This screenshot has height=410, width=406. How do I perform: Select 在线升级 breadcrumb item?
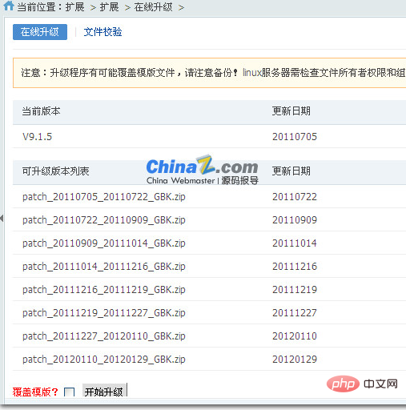[x=153, y=7]
